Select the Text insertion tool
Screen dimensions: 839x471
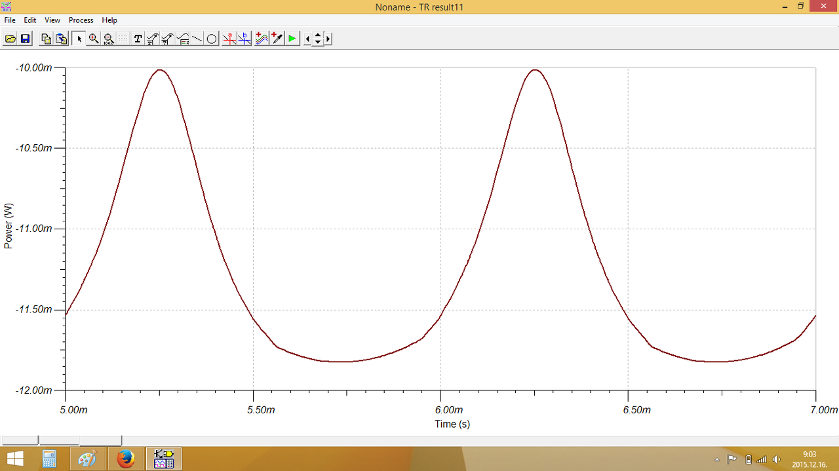tap(138, 39)
